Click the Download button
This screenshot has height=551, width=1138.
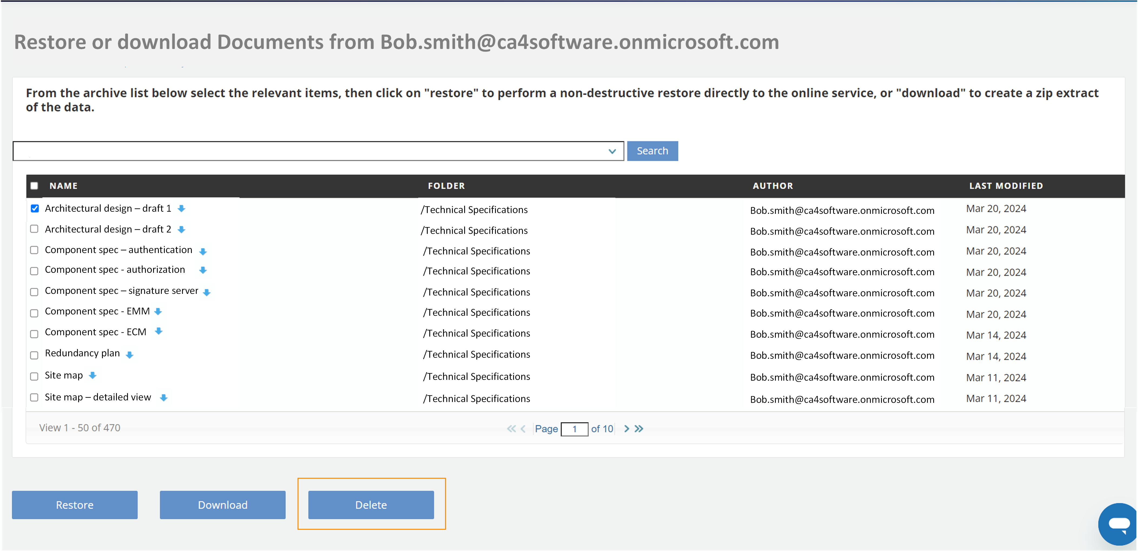click(x=223, y=505)
